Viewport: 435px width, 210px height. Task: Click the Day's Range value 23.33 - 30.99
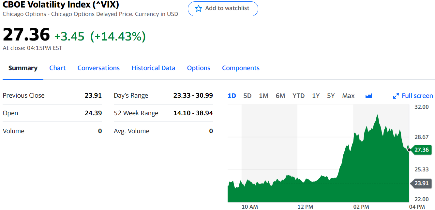pyautogui.click(x=193, y=95)
